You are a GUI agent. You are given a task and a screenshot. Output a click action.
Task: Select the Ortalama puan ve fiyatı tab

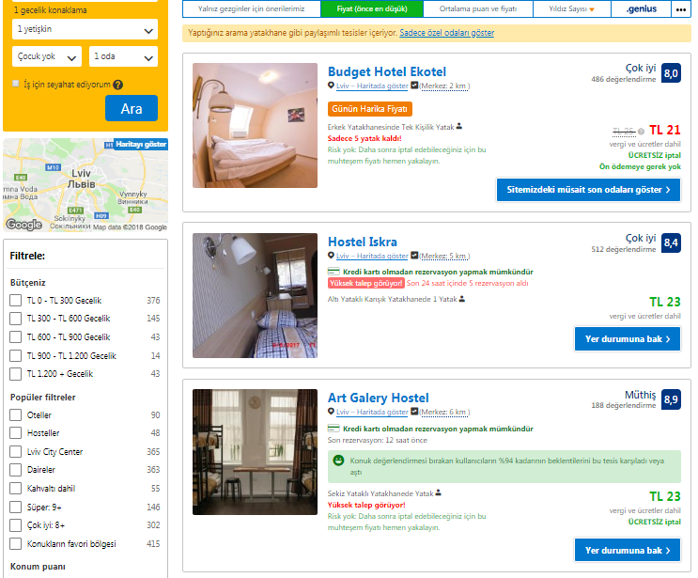[x=478, y=8]
